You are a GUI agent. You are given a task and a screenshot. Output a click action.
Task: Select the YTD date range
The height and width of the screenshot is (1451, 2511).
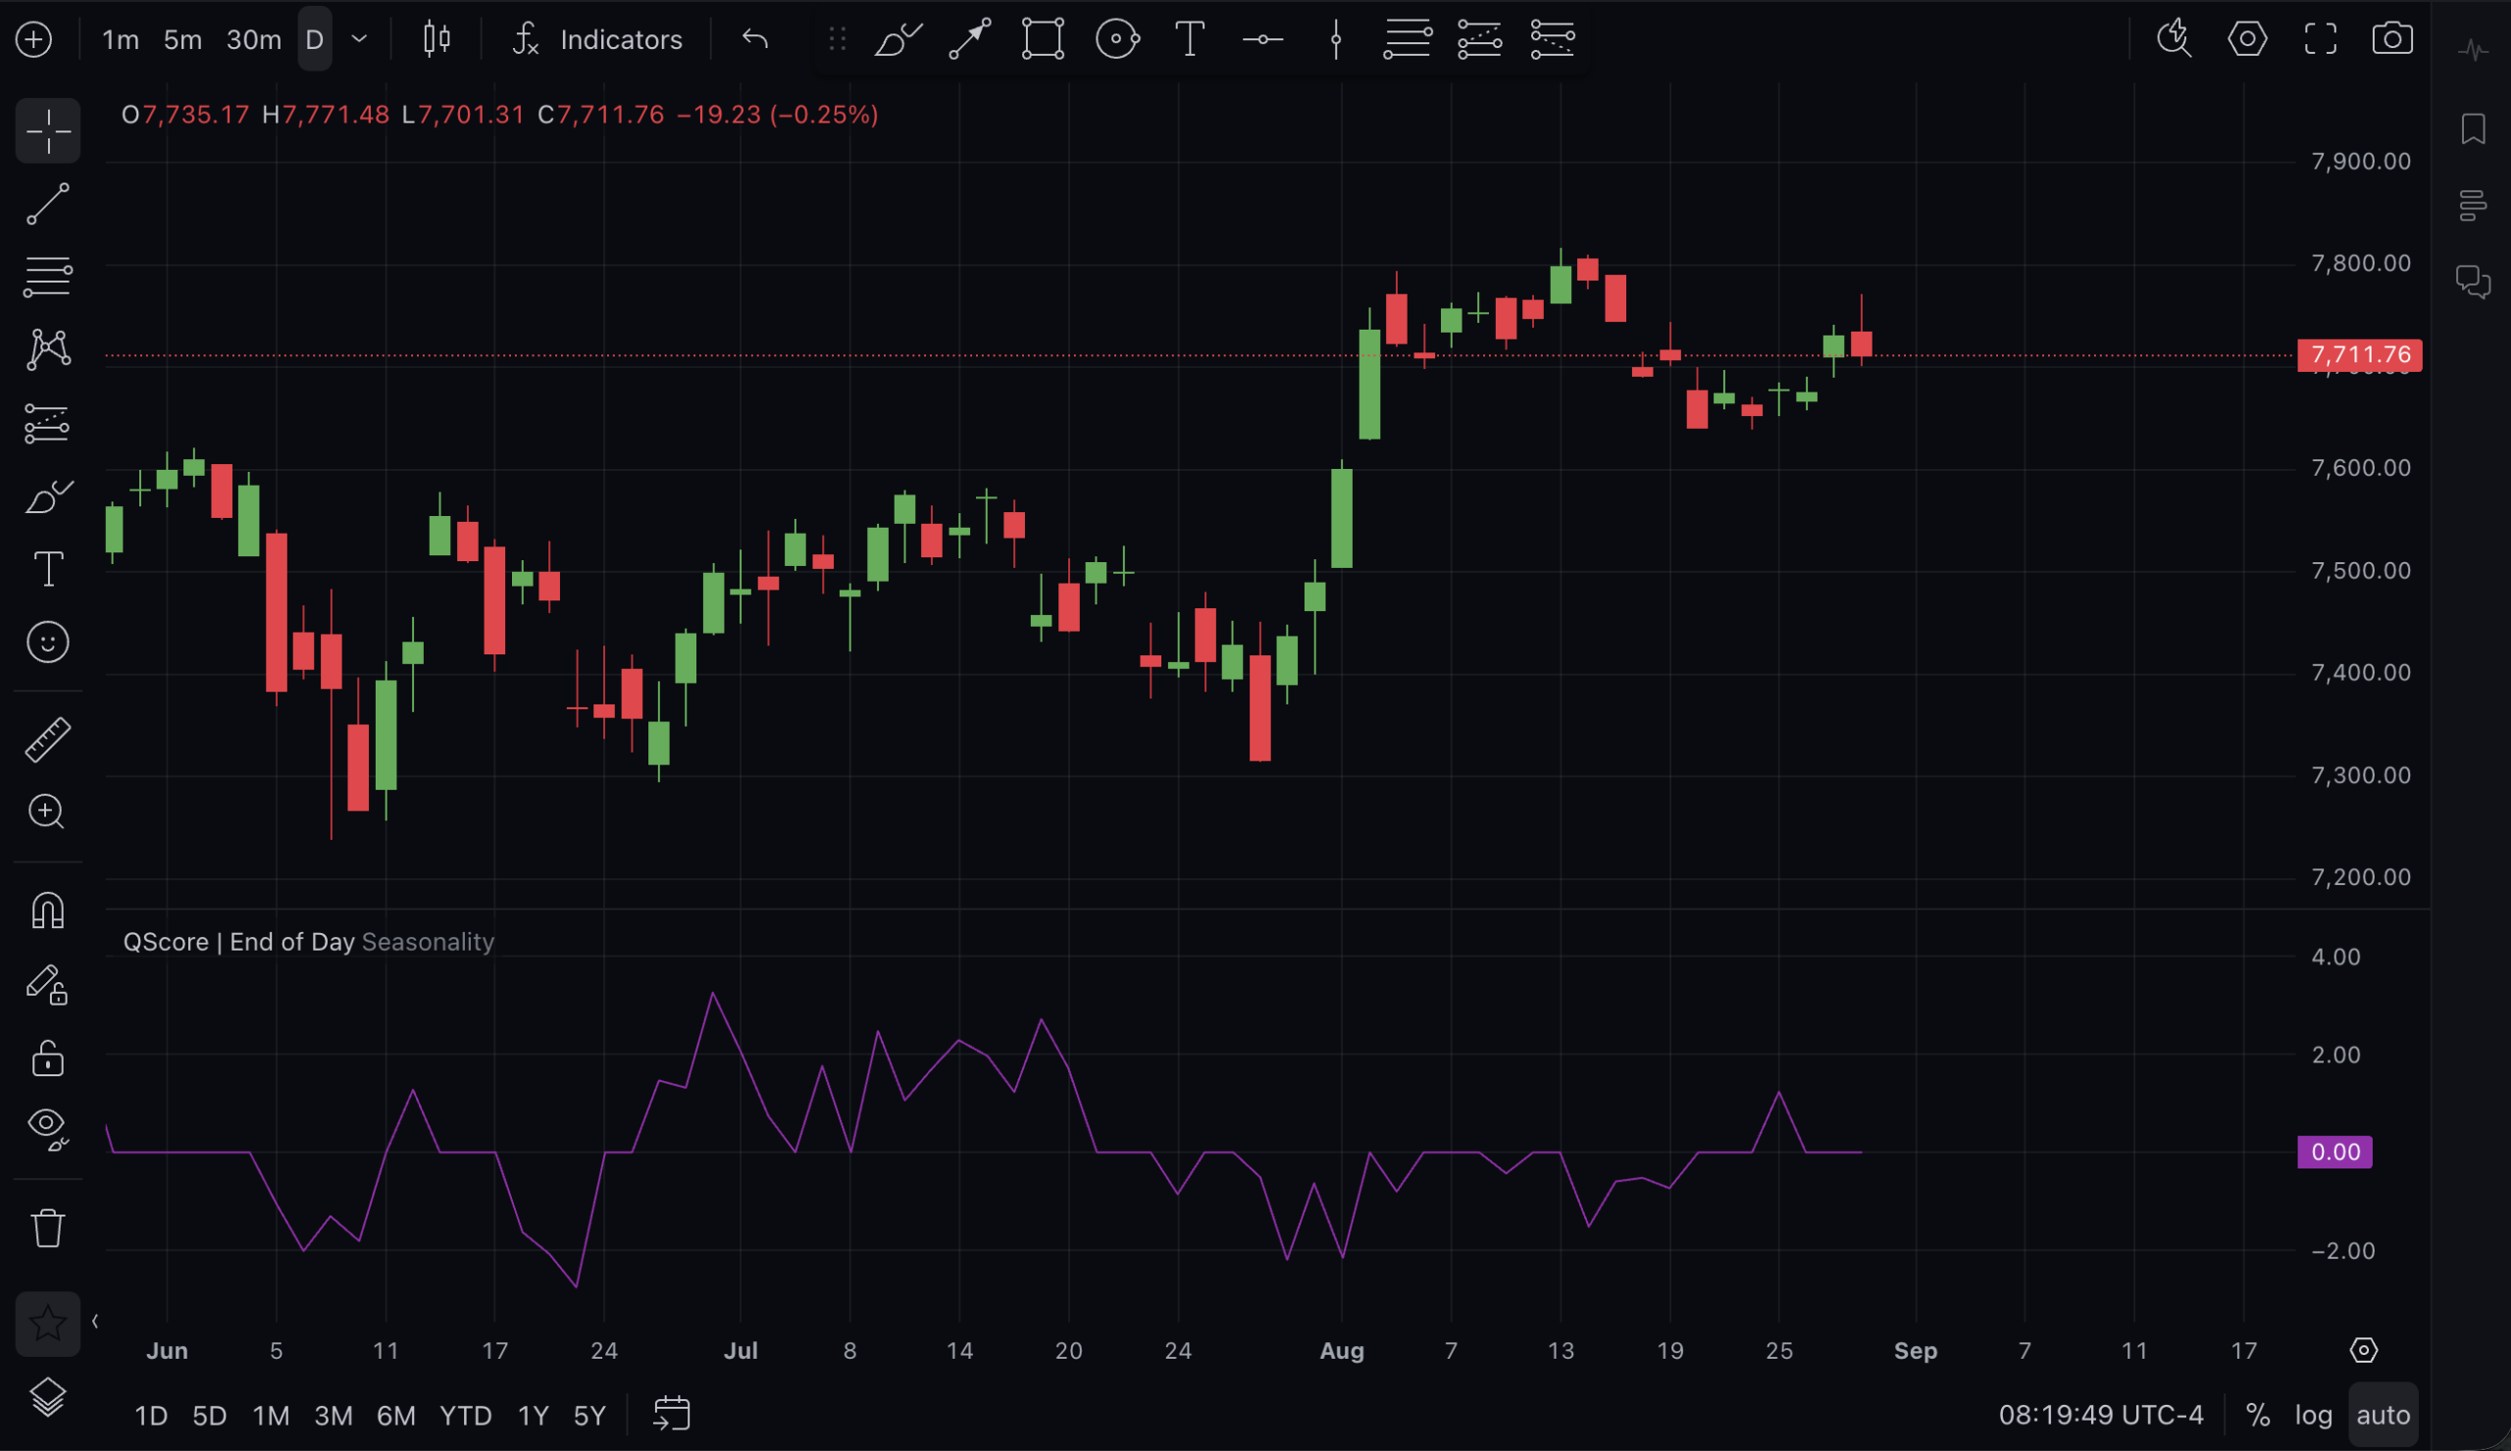pos(466,1415)
